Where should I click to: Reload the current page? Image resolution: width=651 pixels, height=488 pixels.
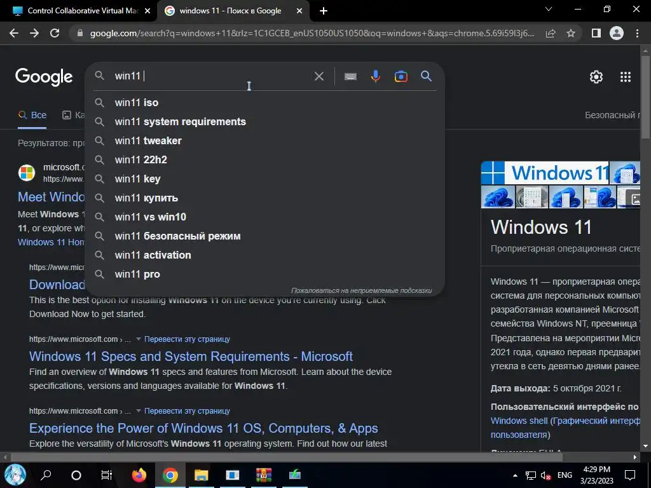pos(55,33)
